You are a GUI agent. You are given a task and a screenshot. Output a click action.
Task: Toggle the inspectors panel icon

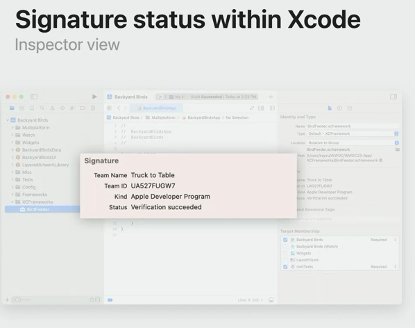click(x=393, y=97)
